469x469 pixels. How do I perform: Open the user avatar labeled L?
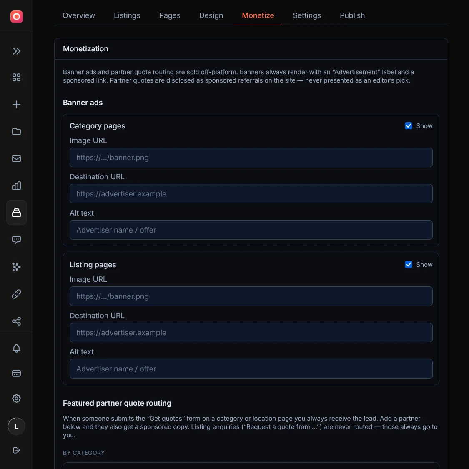click(x=16, y=426)
